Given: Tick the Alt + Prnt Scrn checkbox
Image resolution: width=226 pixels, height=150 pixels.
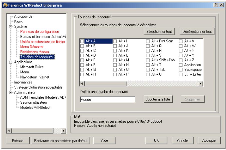Looking at the screenshot, I should tap(148, 41).
